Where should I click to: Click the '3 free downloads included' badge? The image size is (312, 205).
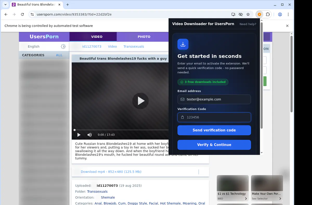pos(203,82)
